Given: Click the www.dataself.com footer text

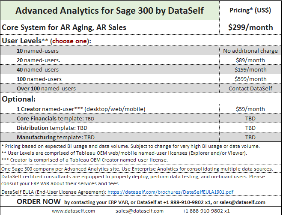Looking at the screenshot, I should tap(73, 211).
